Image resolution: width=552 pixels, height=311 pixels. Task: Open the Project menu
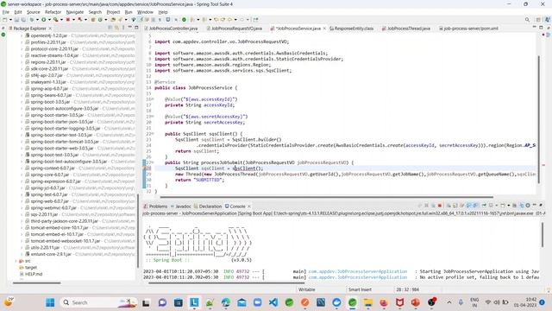tap(113, 12)
